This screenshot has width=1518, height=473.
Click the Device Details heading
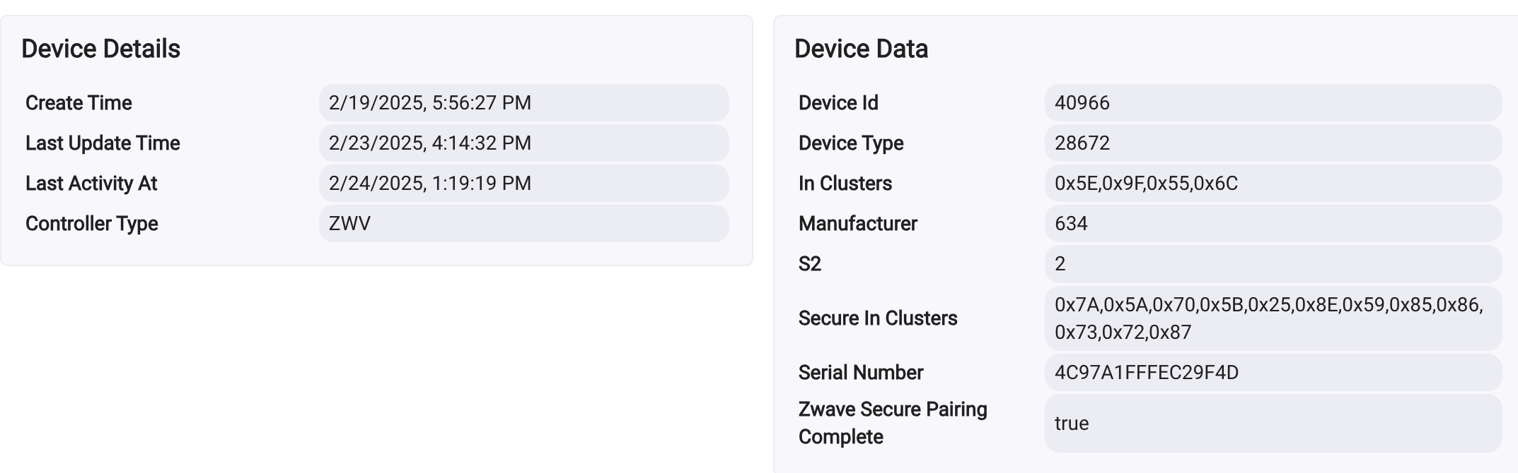click(x=100, y=49)
